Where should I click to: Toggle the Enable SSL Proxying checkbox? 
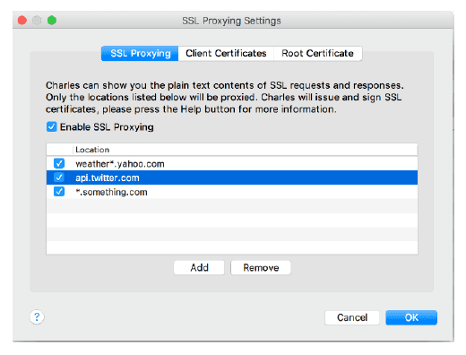tap(51, 126)
